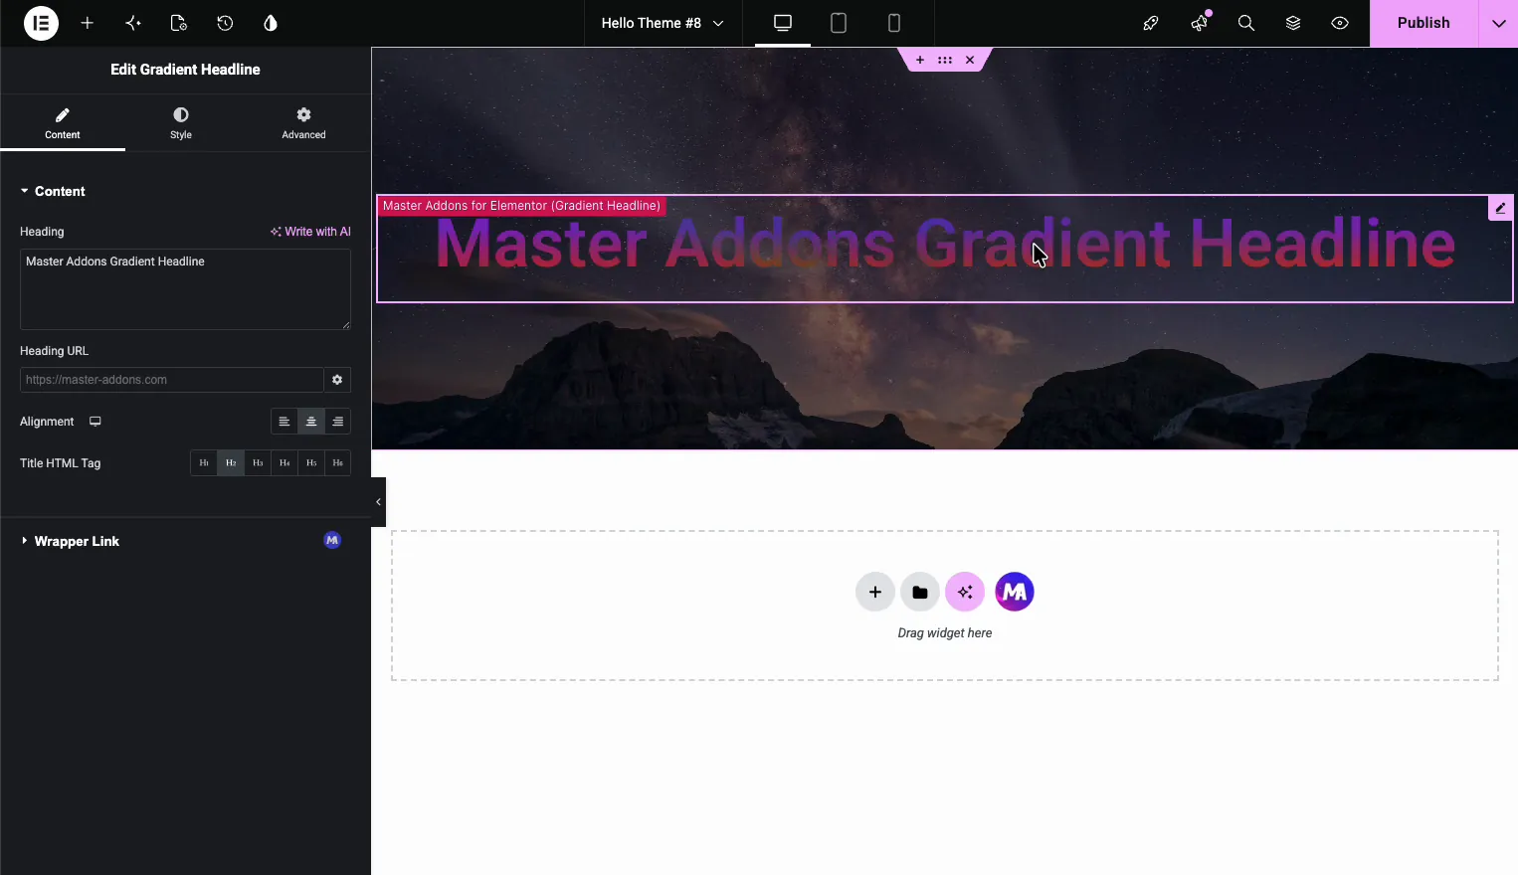This screenshot has height=875, width=1518.
Task: Open the Site Settings droplet icon
Action: (271, 23)
